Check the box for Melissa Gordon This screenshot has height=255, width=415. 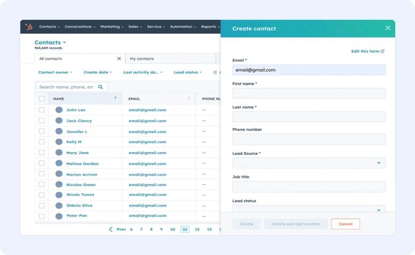(42, 163)
